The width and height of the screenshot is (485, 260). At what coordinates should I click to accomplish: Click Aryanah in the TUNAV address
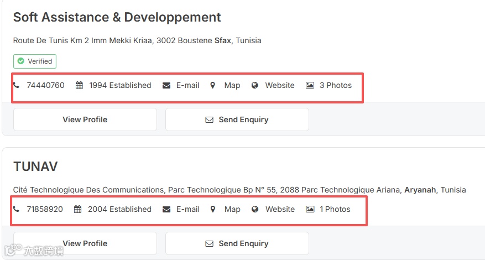[420, 190]
